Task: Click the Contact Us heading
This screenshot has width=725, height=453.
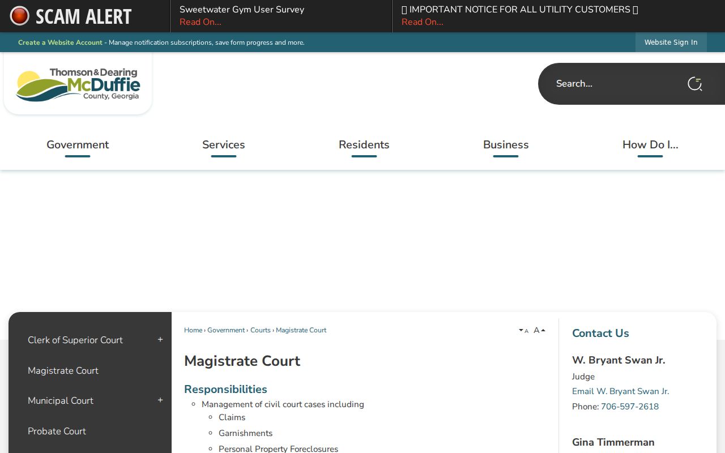Action: coord(600,333)
